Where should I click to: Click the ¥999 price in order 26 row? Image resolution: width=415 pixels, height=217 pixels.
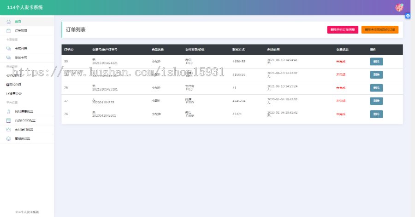(190, 116)
